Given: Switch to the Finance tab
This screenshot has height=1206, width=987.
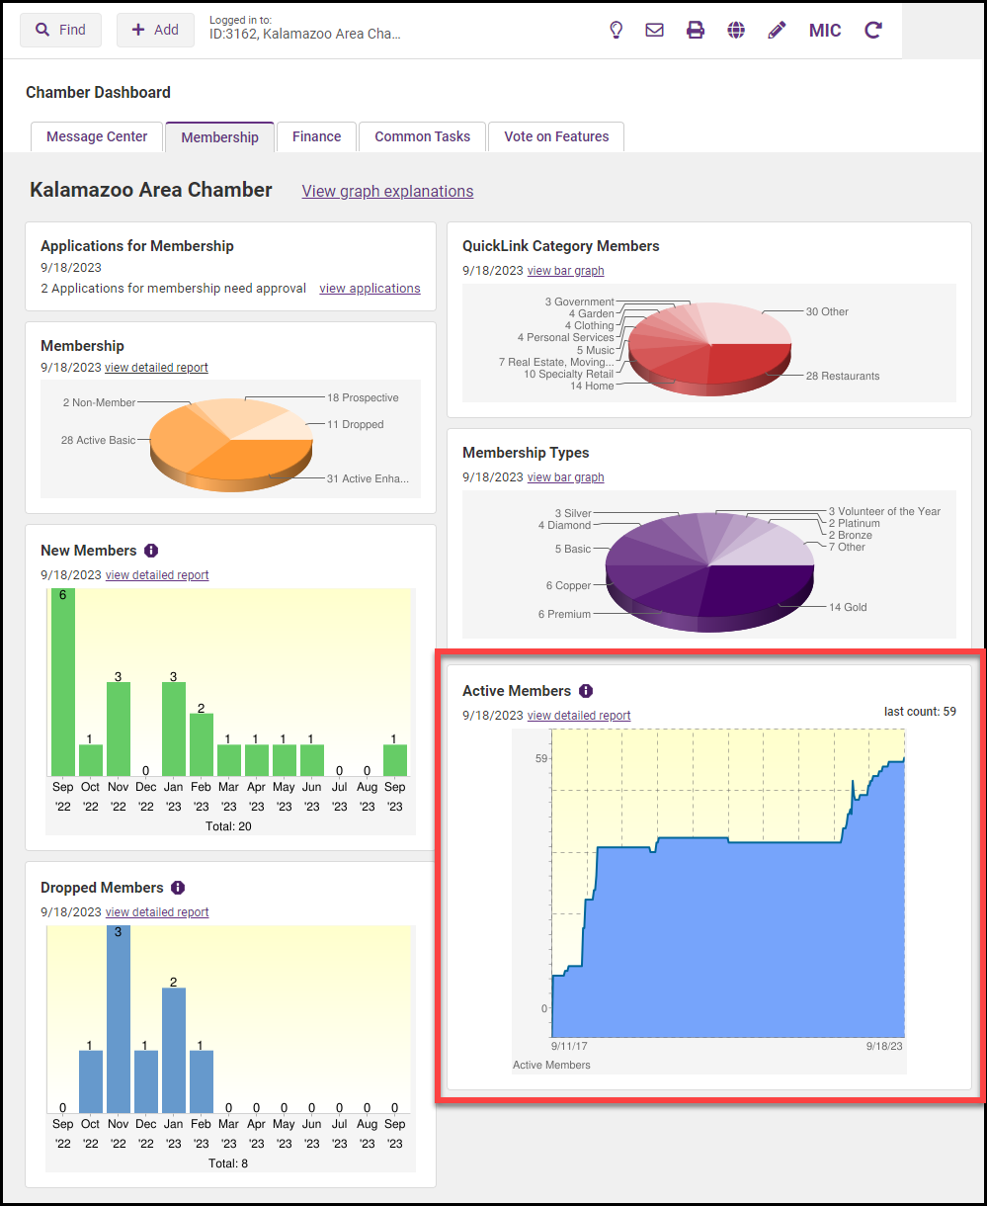Looking at the screenshot, I should pyautogui.click(x=316, y=136).
